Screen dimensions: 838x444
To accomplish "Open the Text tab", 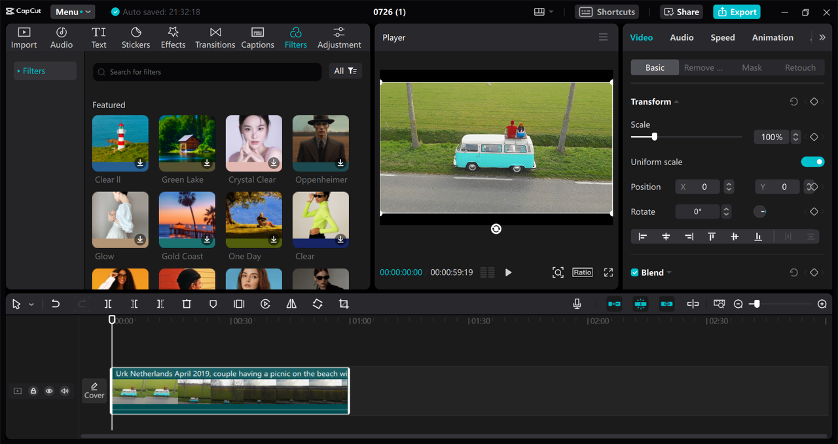I will (x=99, y=38).
